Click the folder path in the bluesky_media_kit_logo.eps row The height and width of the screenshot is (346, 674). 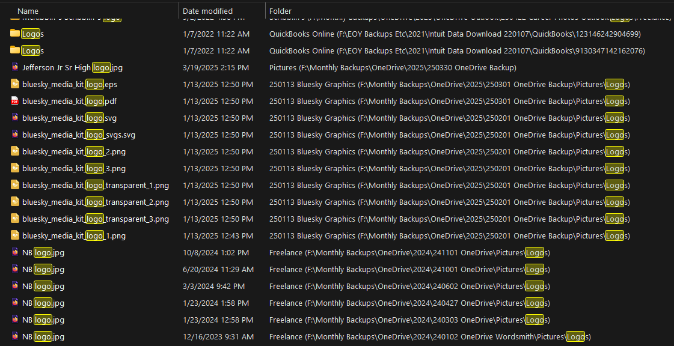(x=450, y=85)
